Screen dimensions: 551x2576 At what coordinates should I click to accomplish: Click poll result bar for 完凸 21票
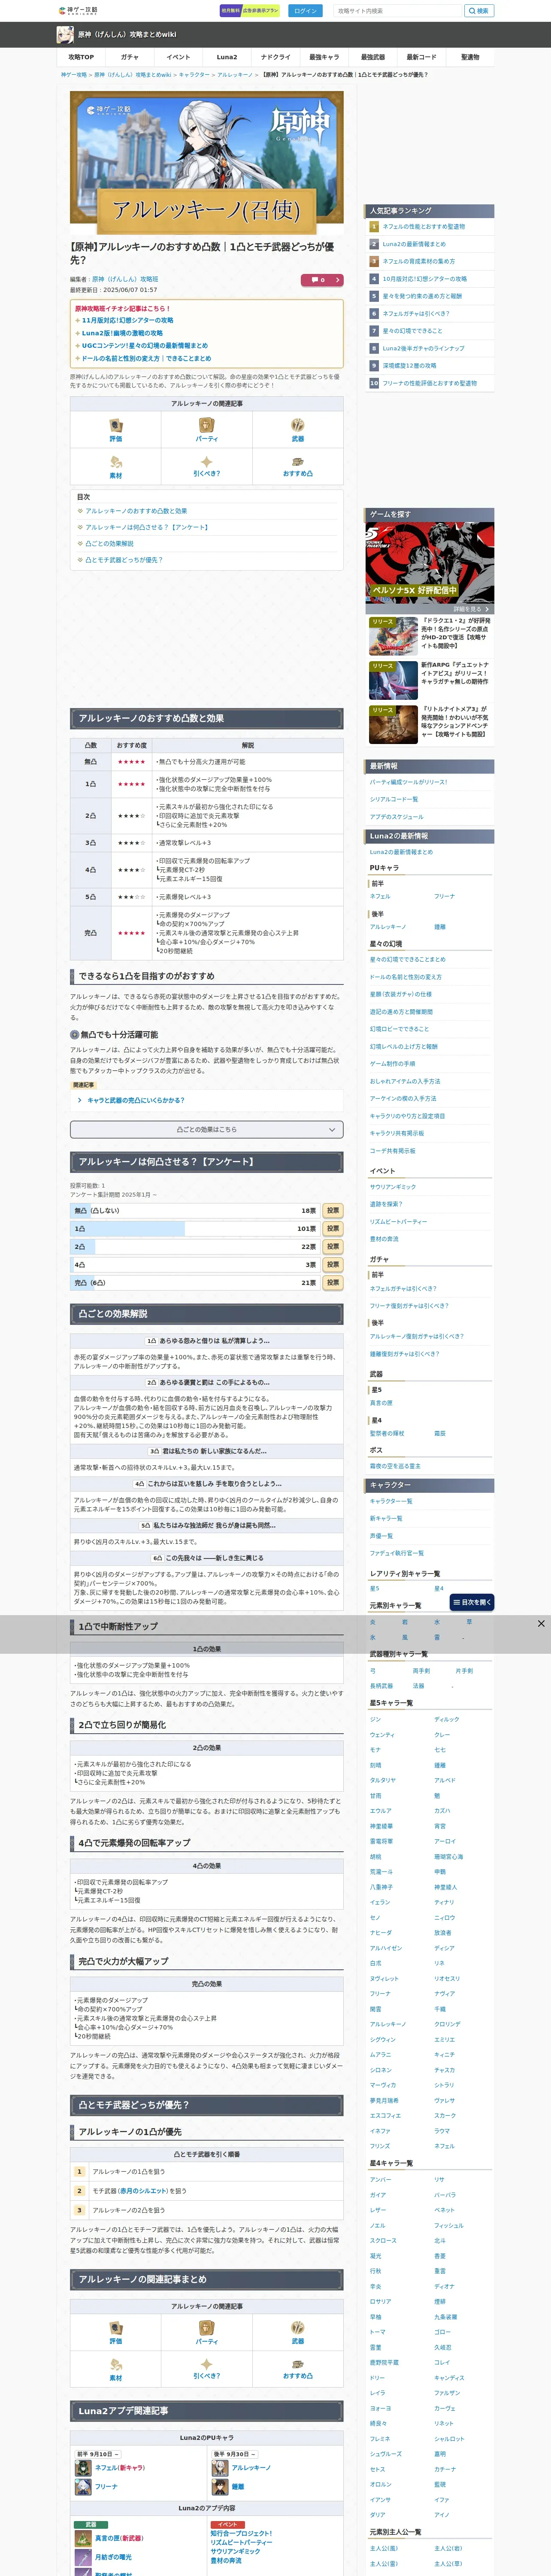click(x=195, y=1282)
